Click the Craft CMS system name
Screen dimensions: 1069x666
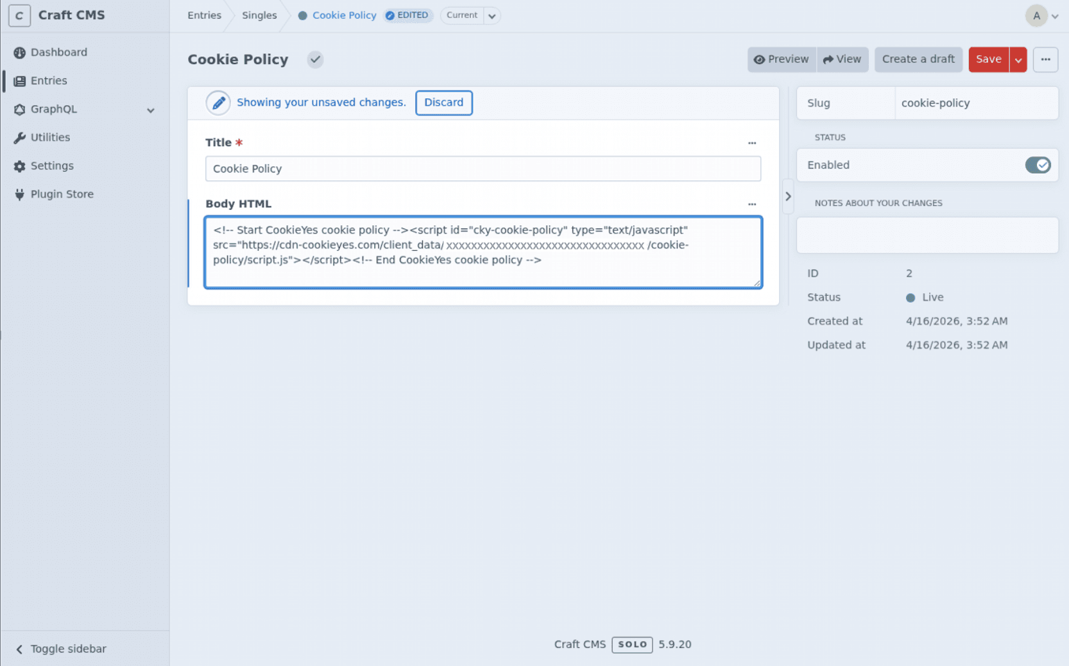click(71, 15)
